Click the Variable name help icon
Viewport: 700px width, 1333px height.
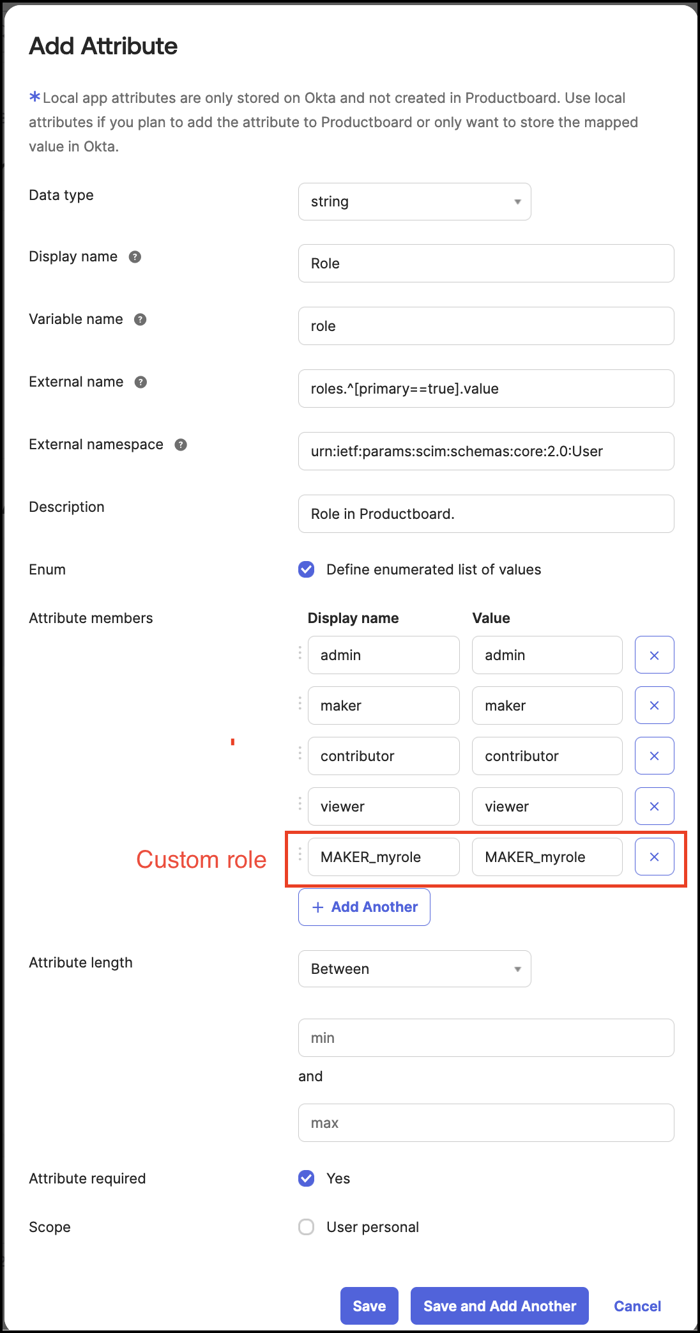coord(140,320)
